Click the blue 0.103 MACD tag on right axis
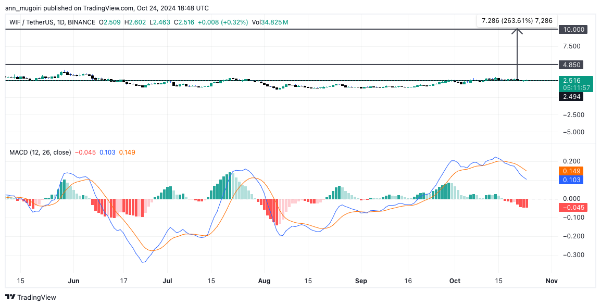Viewport: 601px width, 306px height. [572, 180]
